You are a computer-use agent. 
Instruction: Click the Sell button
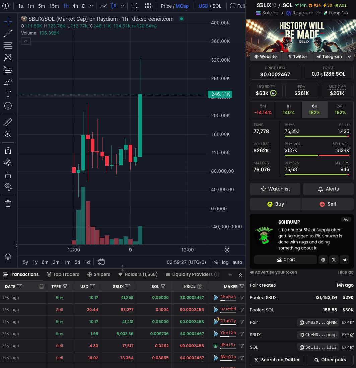(328, 204)
